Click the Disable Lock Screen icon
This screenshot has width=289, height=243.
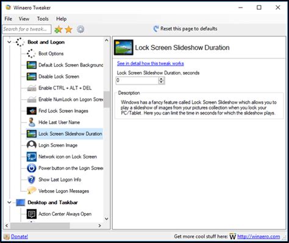pyautogui.click(x=32, y=77)
